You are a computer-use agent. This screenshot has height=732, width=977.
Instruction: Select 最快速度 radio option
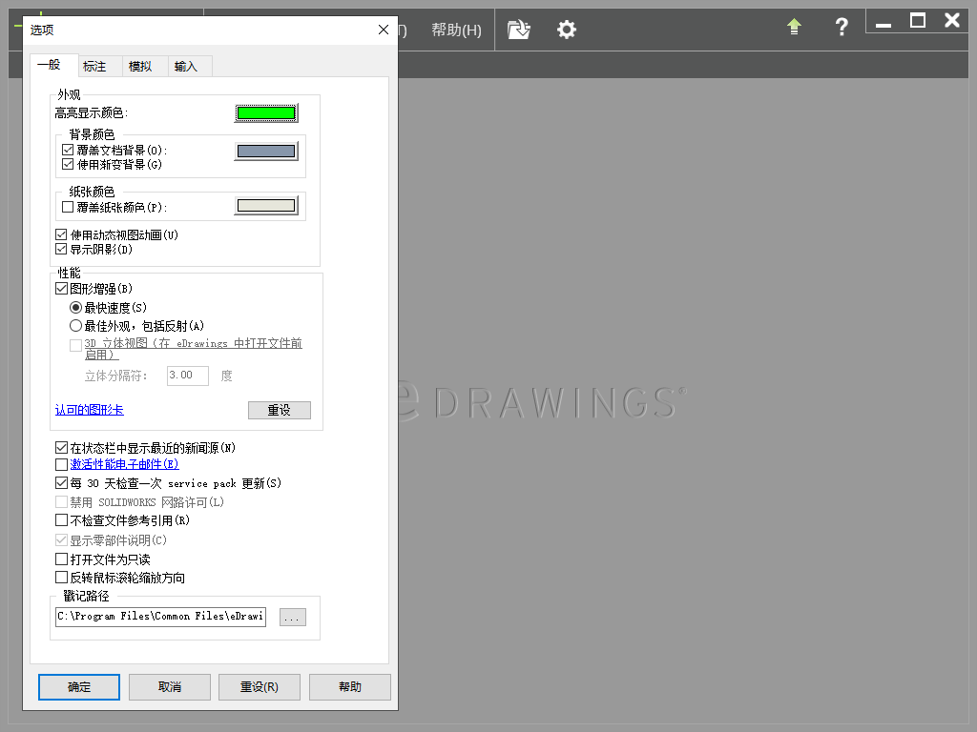coord(76,308)
